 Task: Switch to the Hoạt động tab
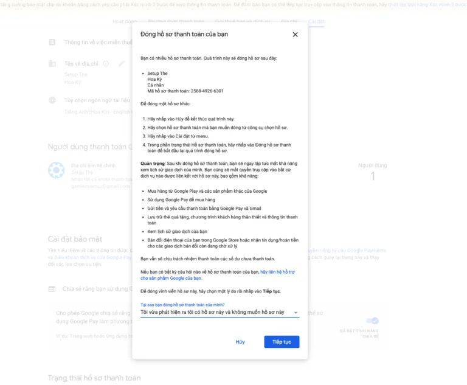click(x=124, y=21)
